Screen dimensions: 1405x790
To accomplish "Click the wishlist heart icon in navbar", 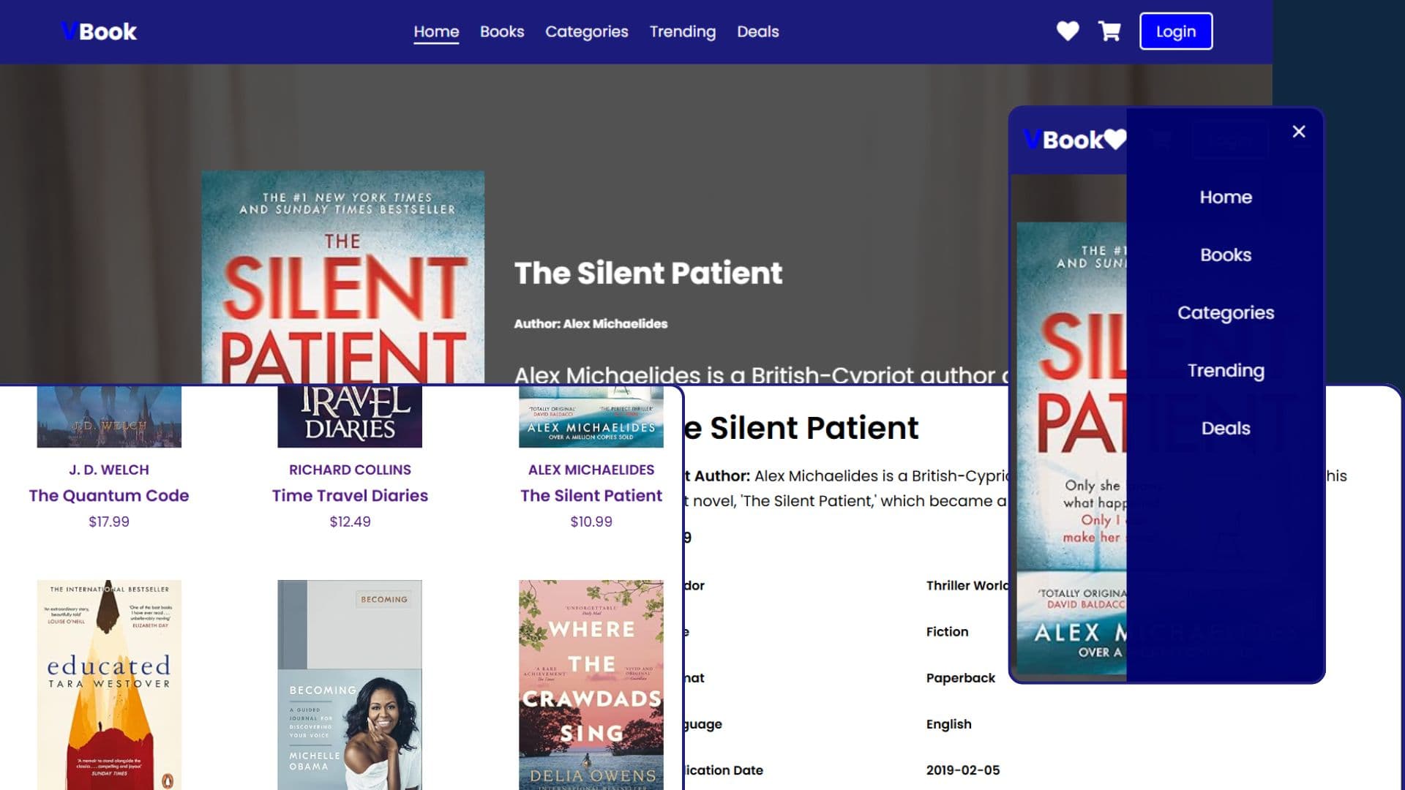I will click(1068, 31).
